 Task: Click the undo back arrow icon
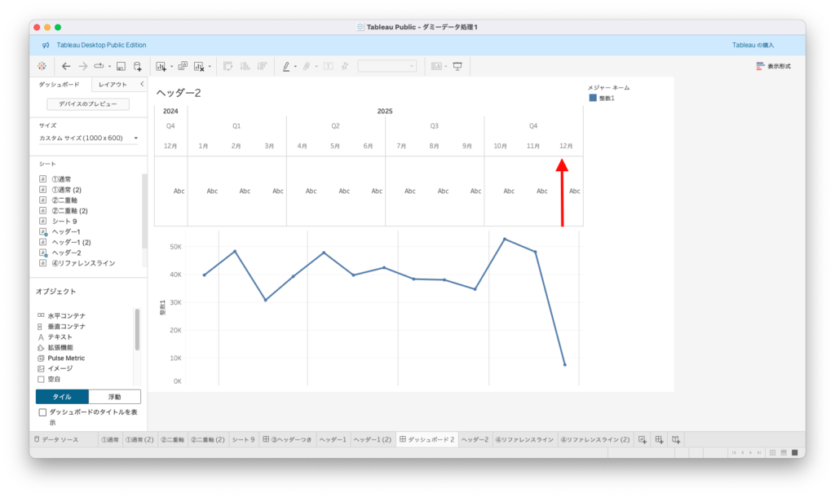pyautogui.click(x=66, y=66)
